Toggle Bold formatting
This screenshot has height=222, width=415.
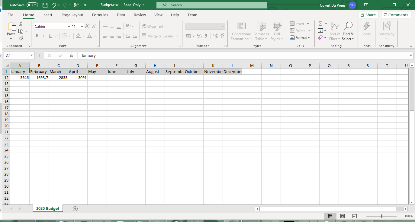tap(37, 36)
